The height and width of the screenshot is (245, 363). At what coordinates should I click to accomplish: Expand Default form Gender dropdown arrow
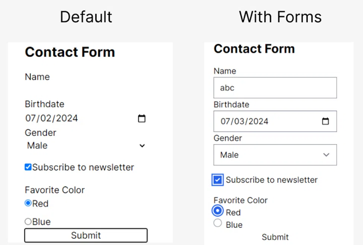click(x=142, y=145)
